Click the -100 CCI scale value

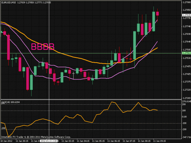(x=184, y=123)
